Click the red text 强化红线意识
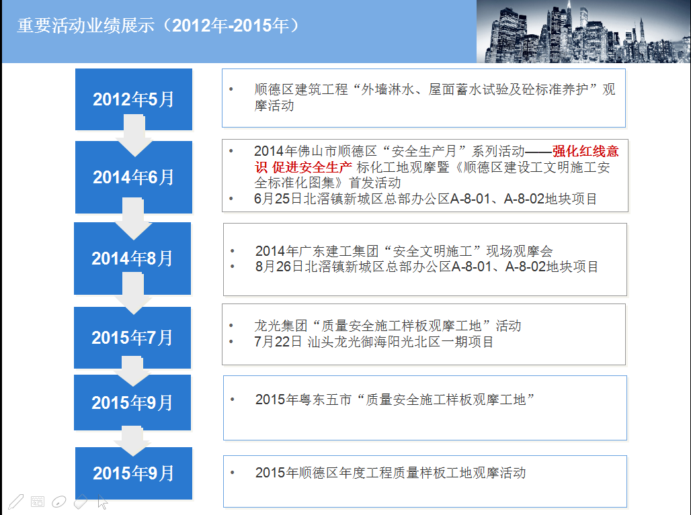 point(585,152)
